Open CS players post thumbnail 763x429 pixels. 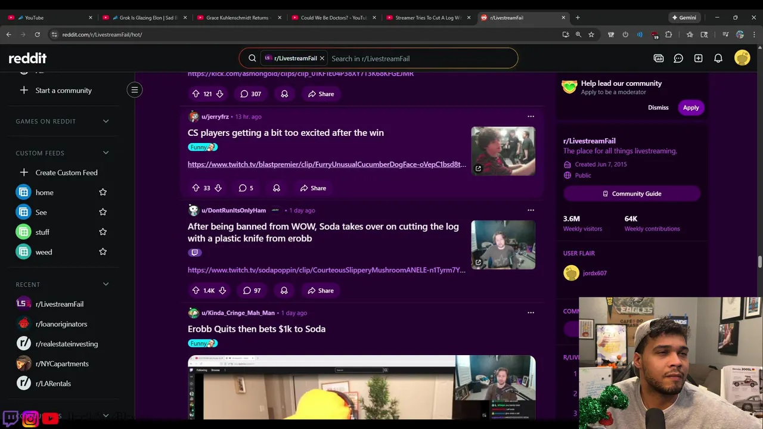click(503, 151)
